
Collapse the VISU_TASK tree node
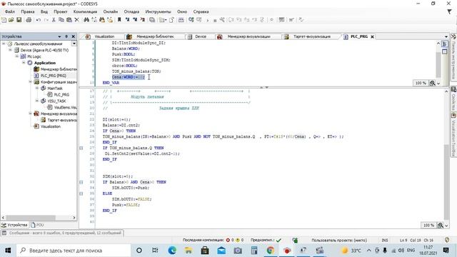tap(37, 101)
